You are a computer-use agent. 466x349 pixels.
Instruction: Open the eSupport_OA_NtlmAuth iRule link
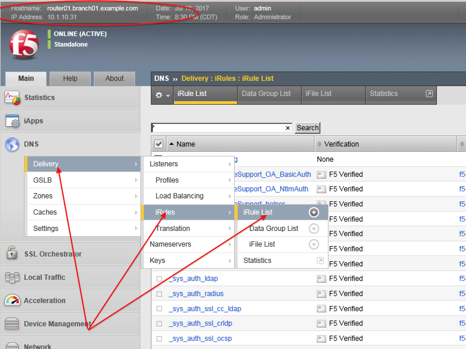pyautogui.click(x=271, y=189)
